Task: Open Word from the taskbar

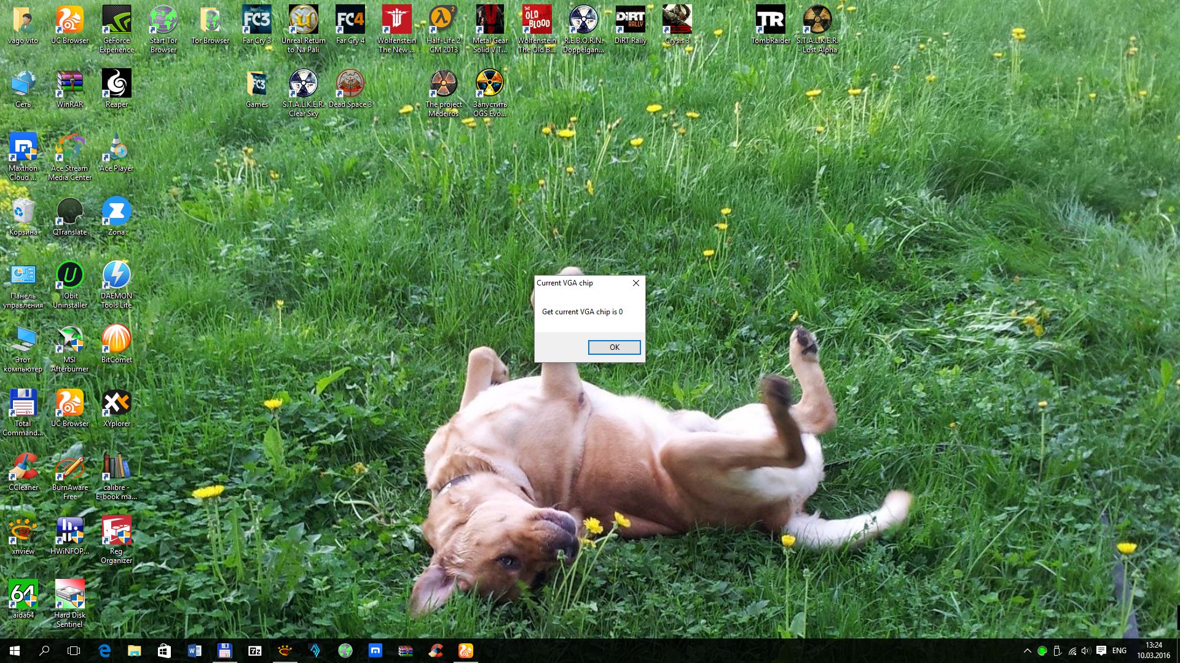Action: (194, 651)
